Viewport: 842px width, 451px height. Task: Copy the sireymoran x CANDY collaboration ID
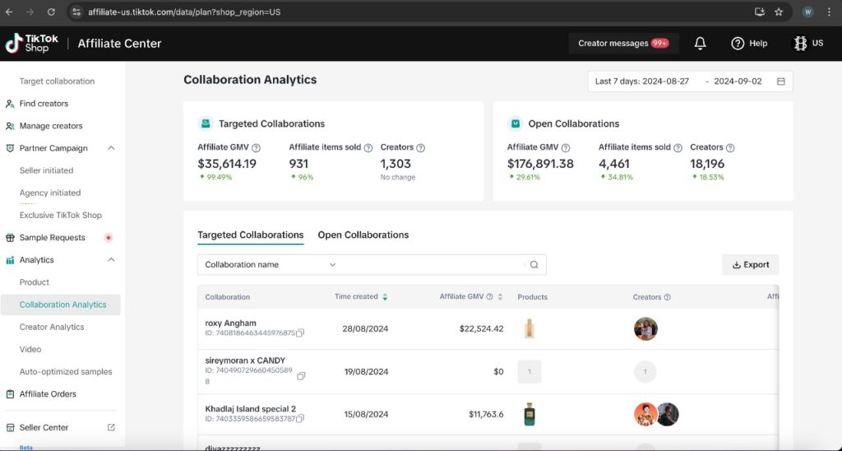click(x=301, y=376)
